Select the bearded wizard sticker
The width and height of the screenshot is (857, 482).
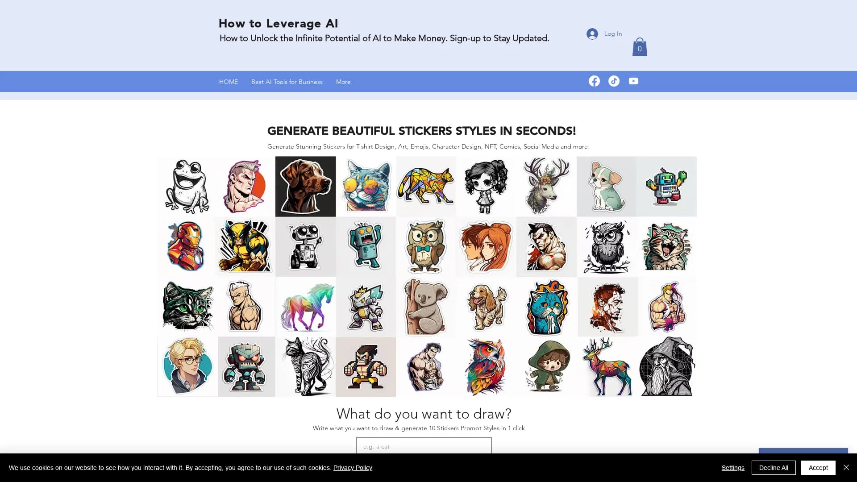(667, 367)
